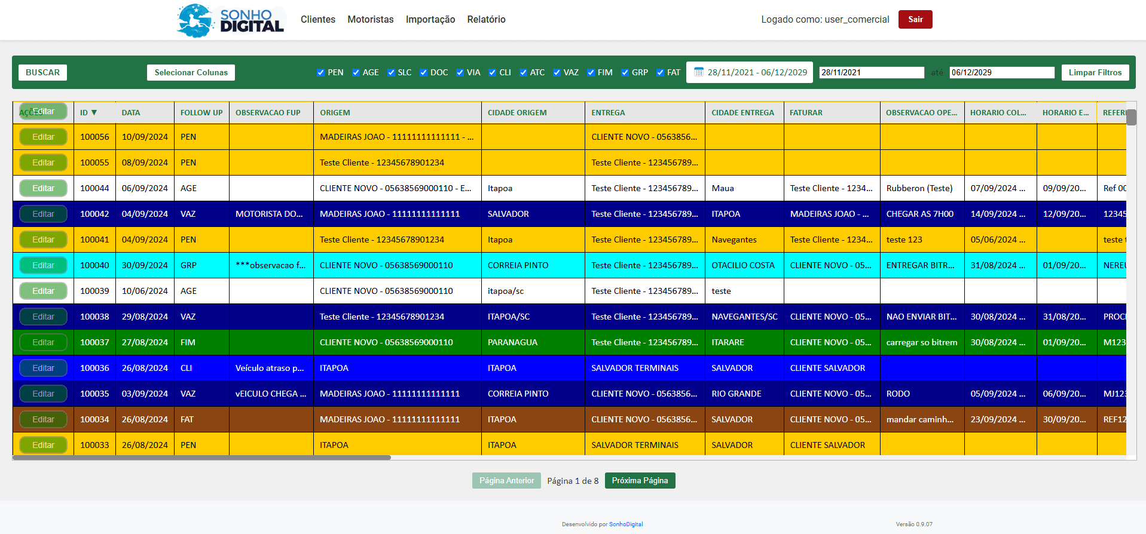Click the Página Anterior button

click(506, 481)
